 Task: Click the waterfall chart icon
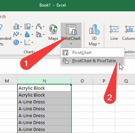(39, 26)
